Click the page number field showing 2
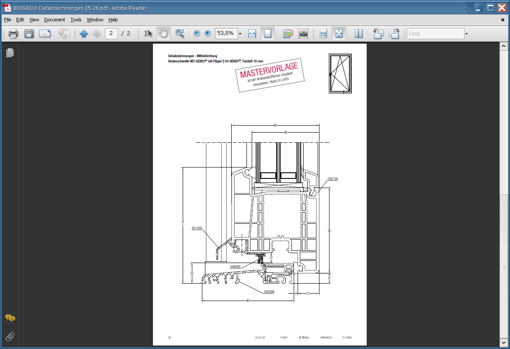 [111, 34]
